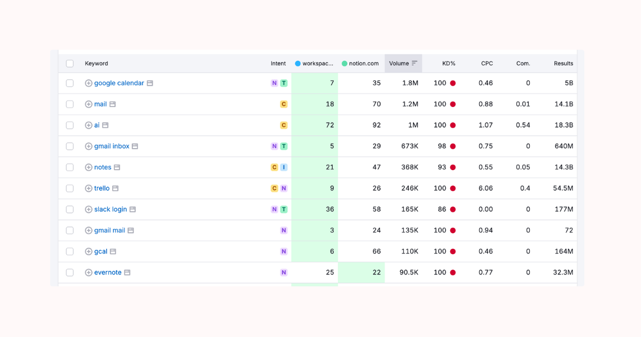
Task: Open the gcal keyword link
Action: click(x=101, y=251)
